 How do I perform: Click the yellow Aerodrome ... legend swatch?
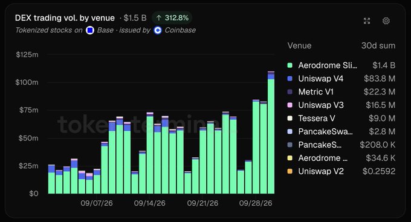click(x=290, y=158)
